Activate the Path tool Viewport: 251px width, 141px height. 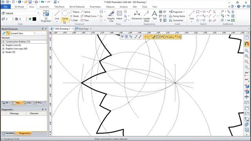click(x=74, y=20)
